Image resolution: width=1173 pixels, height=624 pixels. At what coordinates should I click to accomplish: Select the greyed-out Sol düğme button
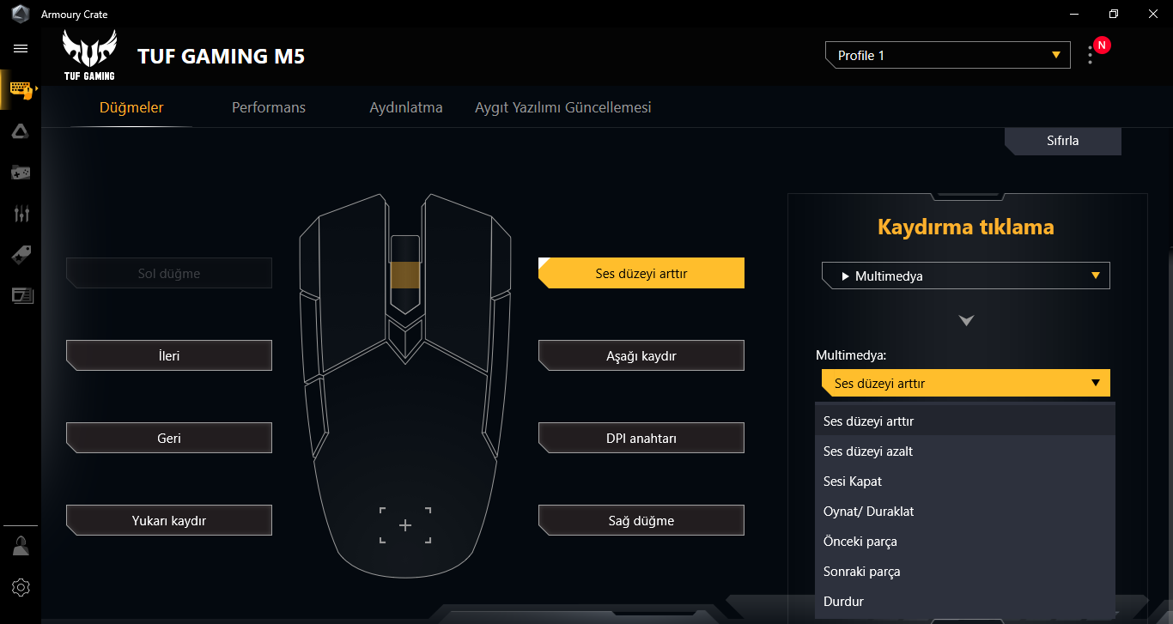pyautogui.click(x=169, y=273)
